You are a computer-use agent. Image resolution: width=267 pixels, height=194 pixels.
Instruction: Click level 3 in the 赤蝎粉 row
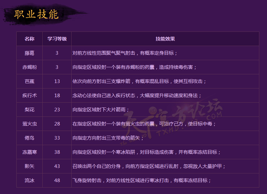[x=57, y=67]
